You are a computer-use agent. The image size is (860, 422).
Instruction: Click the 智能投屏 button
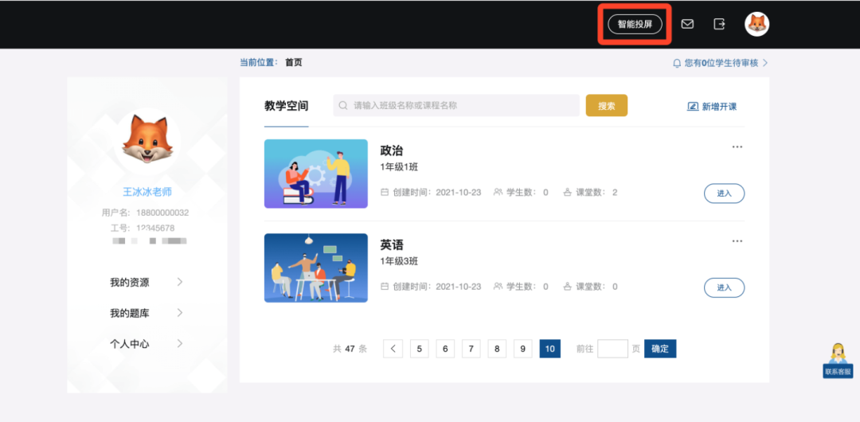click(x=635, y=25)
